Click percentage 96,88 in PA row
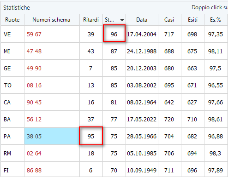This screenshot has width=228, height=177. click(216, 136)
